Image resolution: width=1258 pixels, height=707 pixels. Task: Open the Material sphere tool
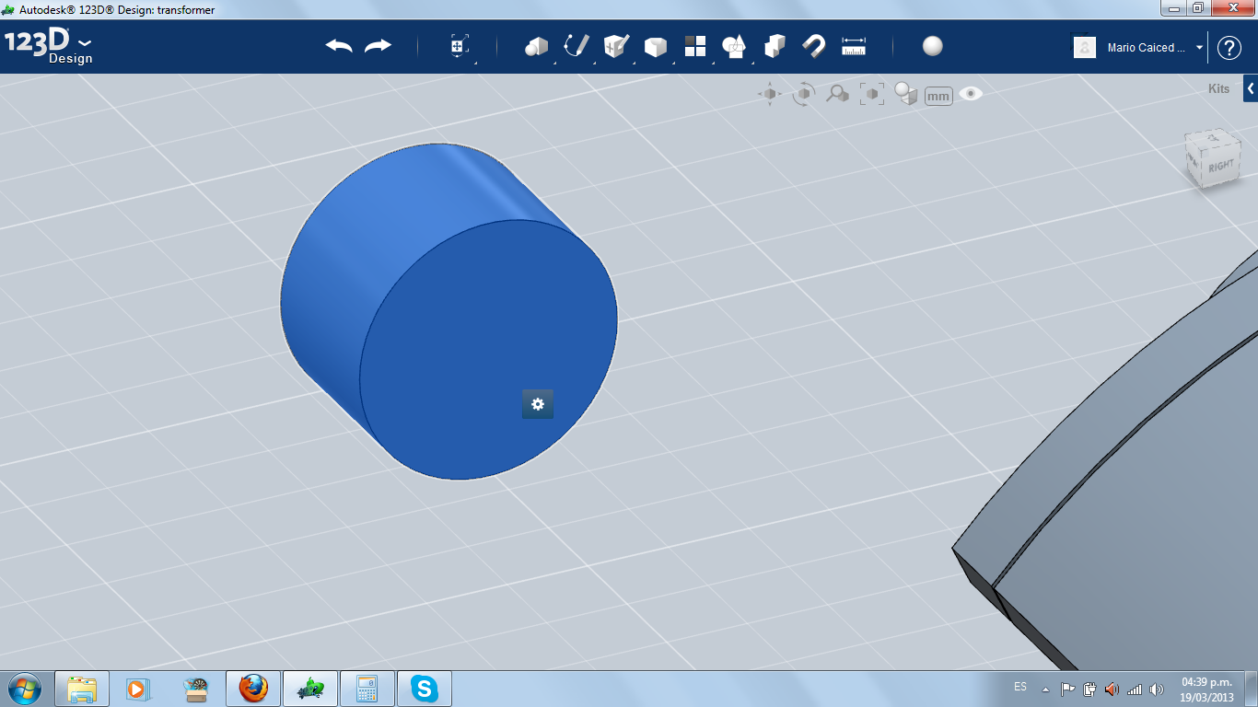(x=933, y=46)
